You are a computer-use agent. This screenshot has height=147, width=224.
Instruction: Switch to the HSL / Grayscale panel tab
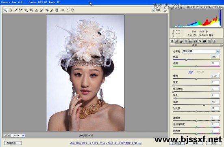(x=186, y=41)
